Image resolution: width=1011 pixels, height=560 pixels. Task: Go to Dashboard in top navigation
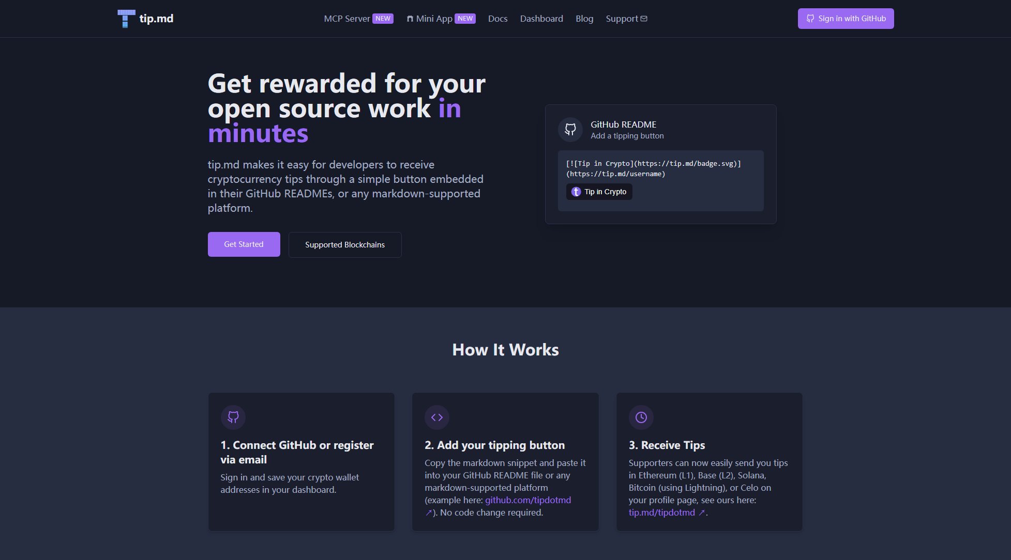tap(541, 19)
